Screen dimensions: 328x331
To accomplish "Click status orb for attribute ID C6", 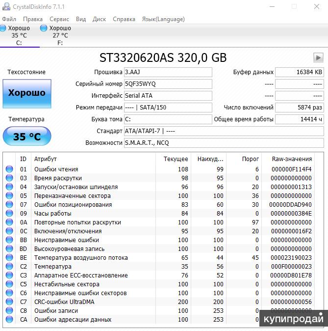I will click(9, 293).
